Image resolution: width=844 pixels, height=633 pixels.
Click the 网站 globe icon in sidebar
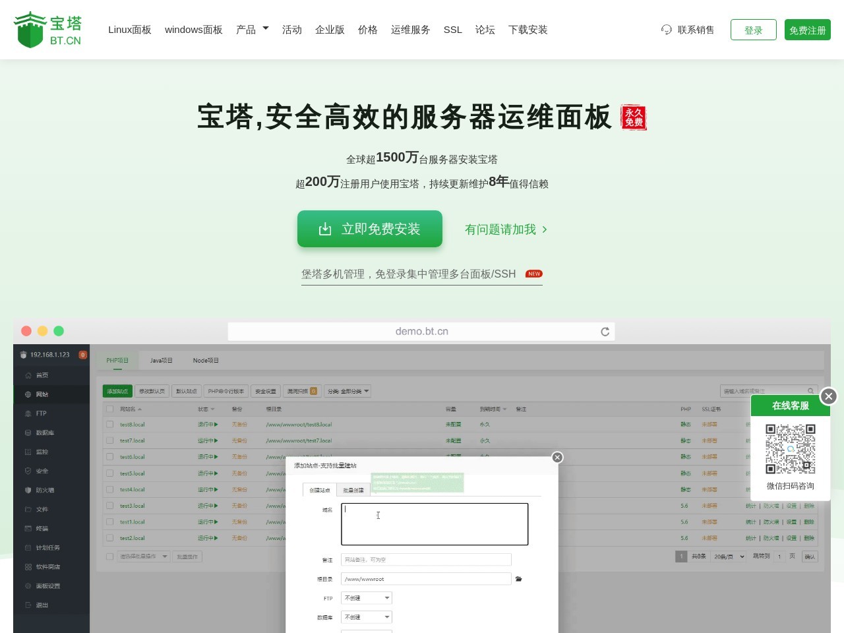pyautogui.click(x=28, y=394)
